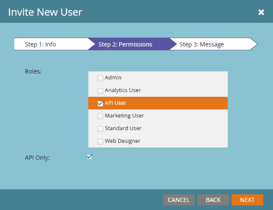
Task: Select the Marketing User label
Action: tap(124, 116)
